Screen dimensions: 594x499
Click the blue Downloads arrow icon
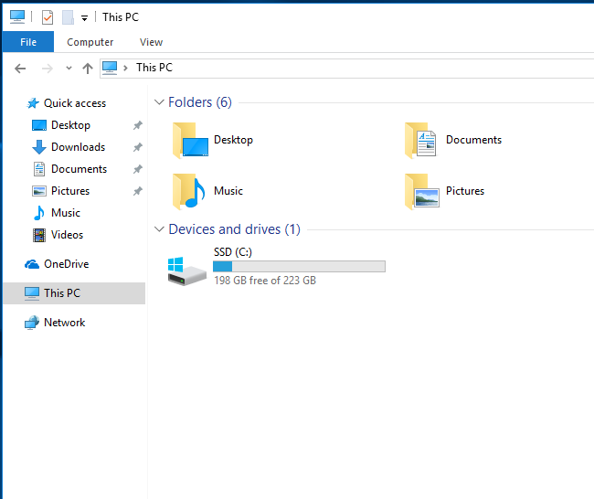[x=39, y=147]
